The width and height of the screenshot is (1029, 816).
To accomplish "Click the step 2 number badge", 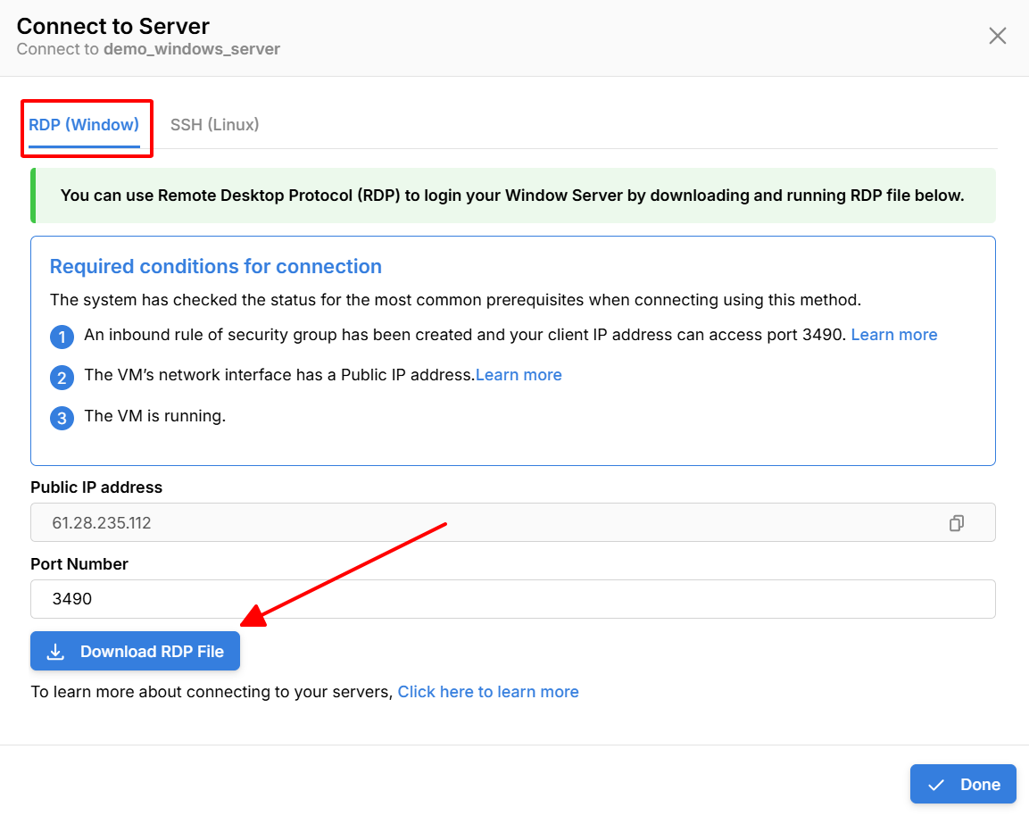I will point(62,378).
